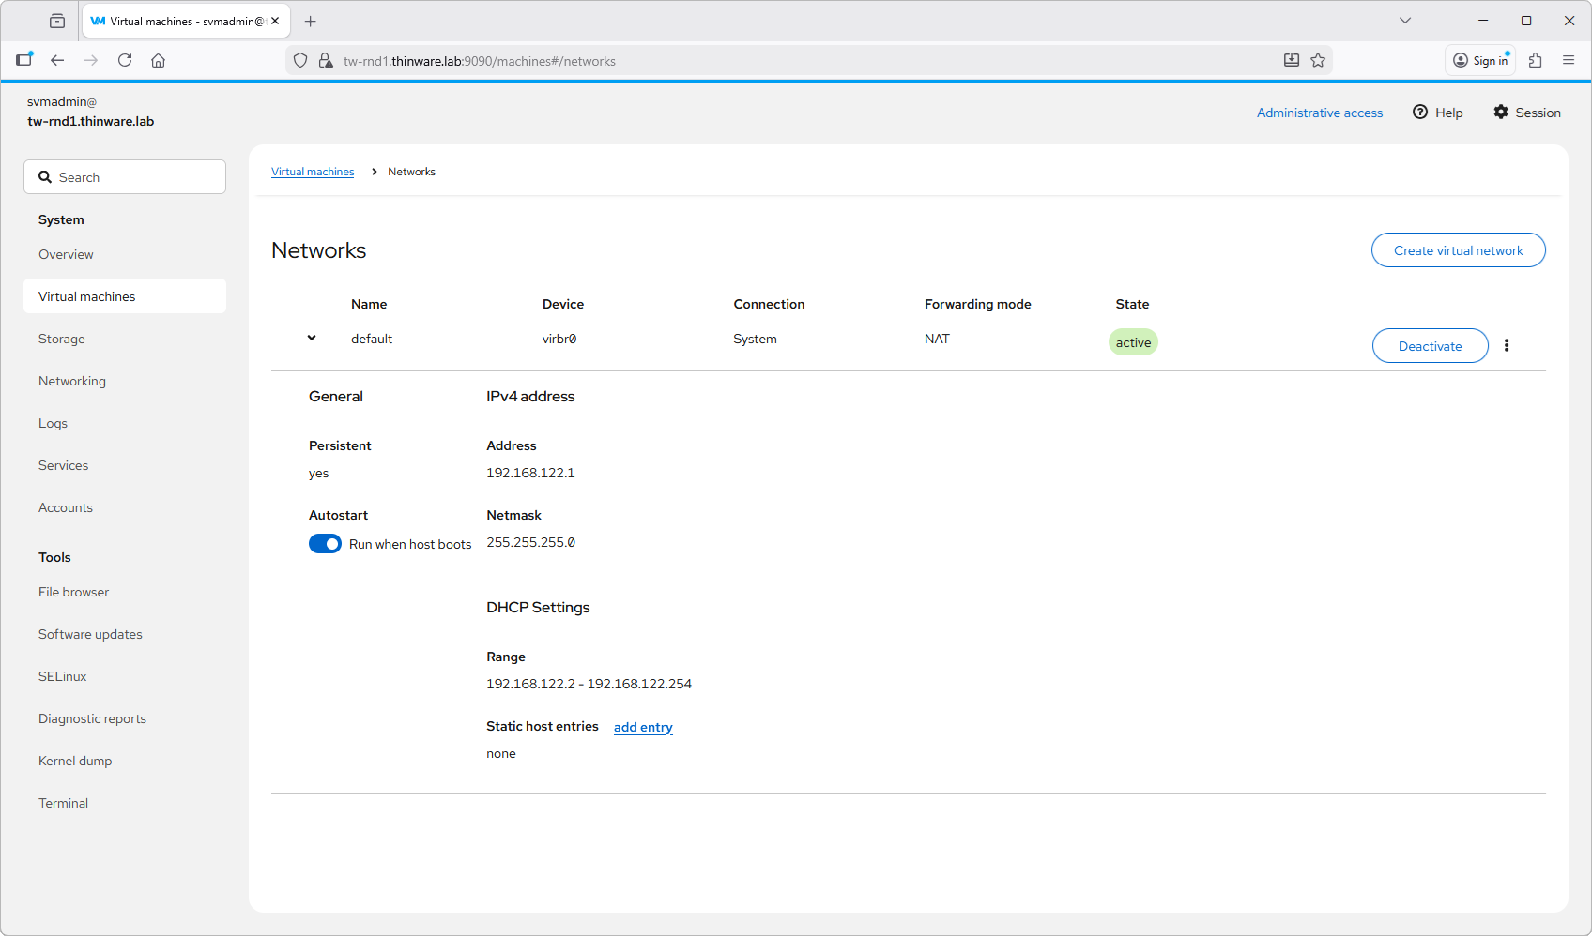This screenshot has width=1592, height=936.
Task: Open Kernel dump in the sidebar
Action: coord(125,761)
